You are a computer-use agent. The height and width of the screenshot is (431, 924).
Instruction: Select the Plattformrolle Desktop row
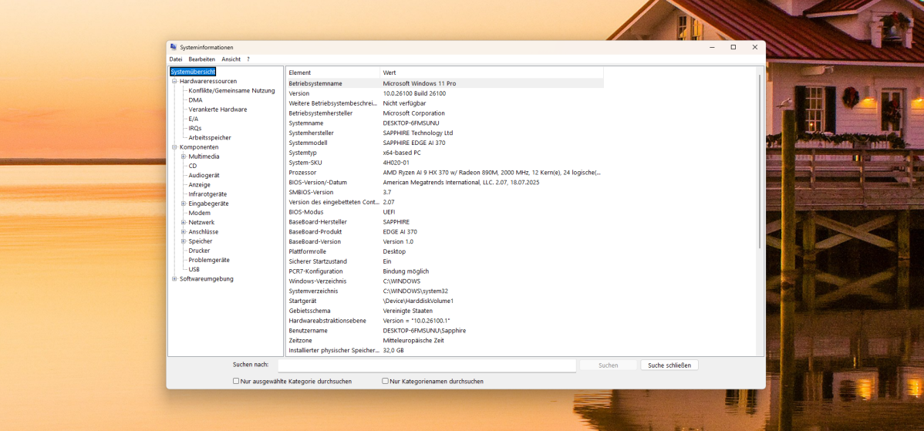(445, 251)
